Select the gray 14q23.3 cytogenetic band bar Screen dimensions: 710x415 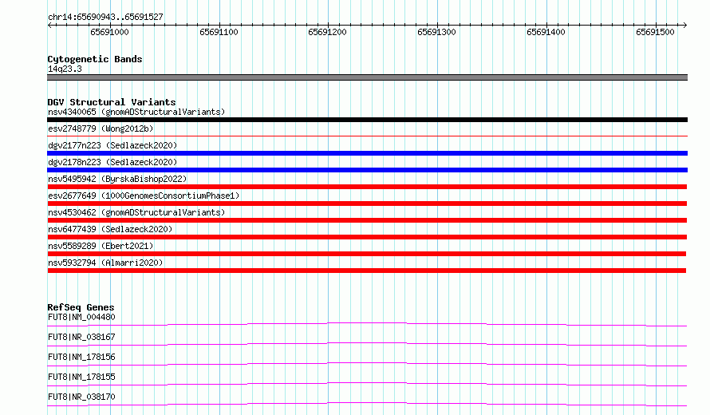click(367, 77)
